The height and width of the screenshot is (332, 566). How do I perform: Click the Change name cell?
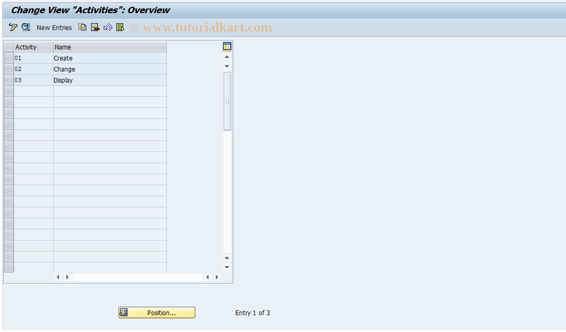click(110, 69)
